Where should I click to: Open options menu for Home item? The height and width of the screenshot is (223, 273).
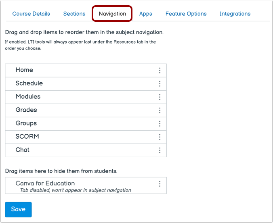click(160, 71)
